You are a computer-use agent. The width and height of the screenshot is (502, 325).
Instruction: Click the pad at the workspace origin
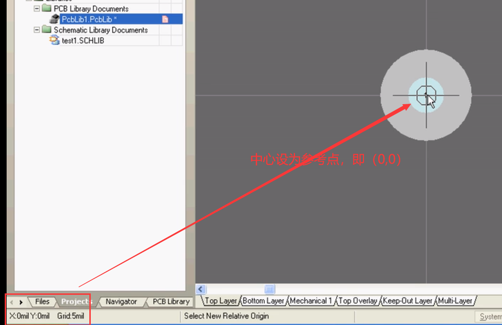(x=426, y=95)
